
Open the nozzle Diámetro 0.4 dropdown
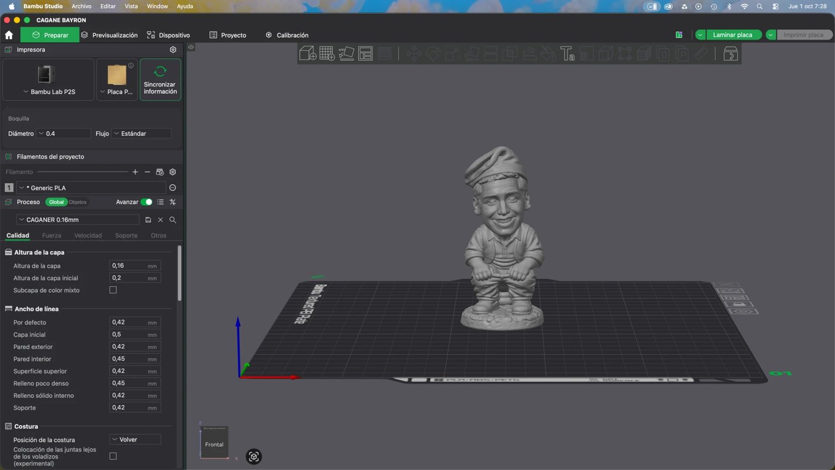pos(64,134)
